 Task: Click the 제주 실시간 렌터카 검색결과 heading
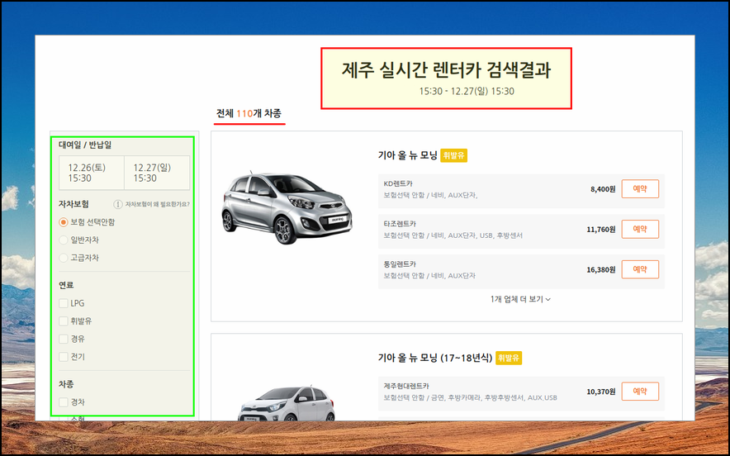(447, 70)
